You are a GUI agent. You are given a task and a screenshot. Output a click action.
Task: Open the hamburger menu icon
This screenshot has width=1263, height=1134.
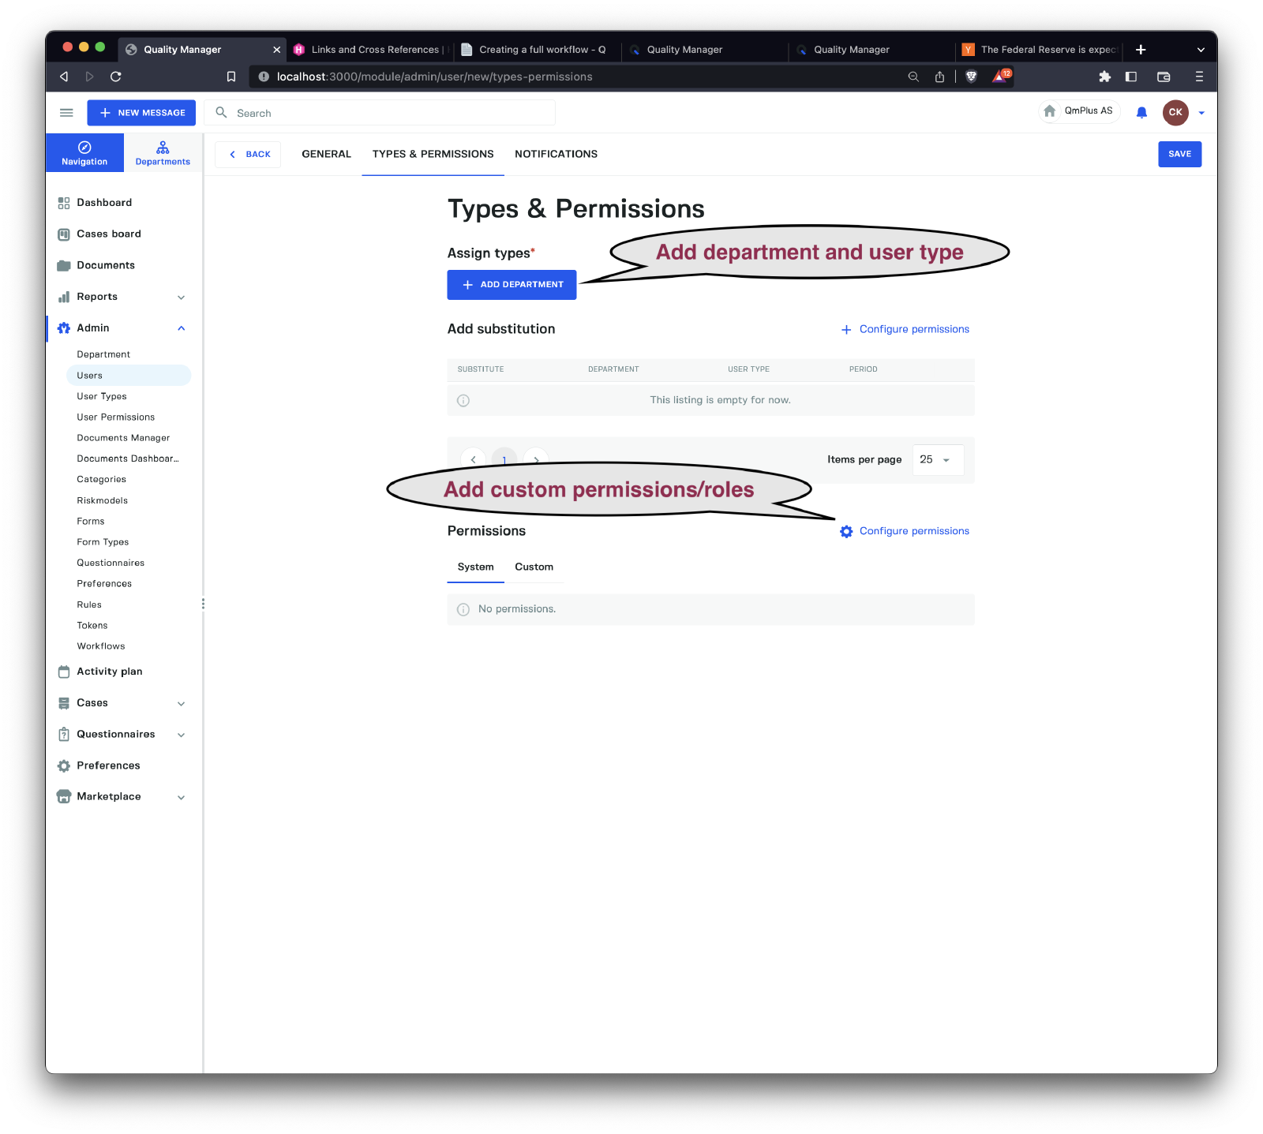66,113
